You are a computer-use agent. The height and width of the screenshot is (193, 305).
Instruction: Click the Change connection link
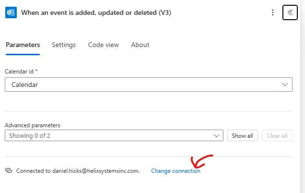[x=176, y=171]
